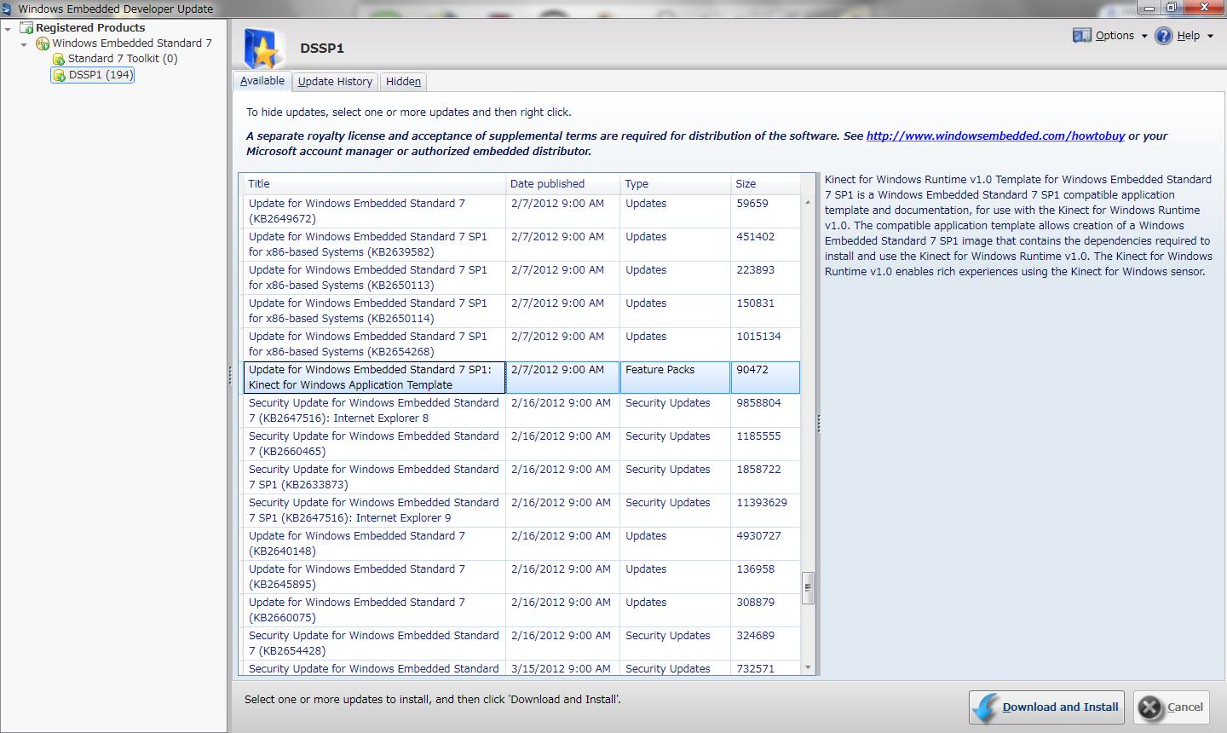
Task: Click the DSSP1 package icon in tree
Action: 59,75
